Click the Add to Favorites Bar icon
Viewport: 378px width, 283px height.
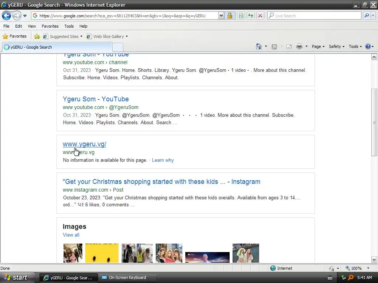(x=37, y=36)
